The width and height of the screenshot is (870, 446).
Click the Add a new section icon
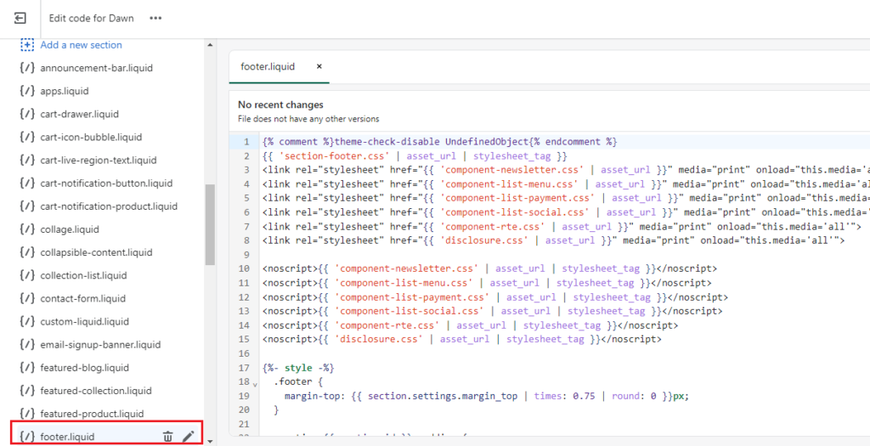pyautogui.click(x=27, y=45)
